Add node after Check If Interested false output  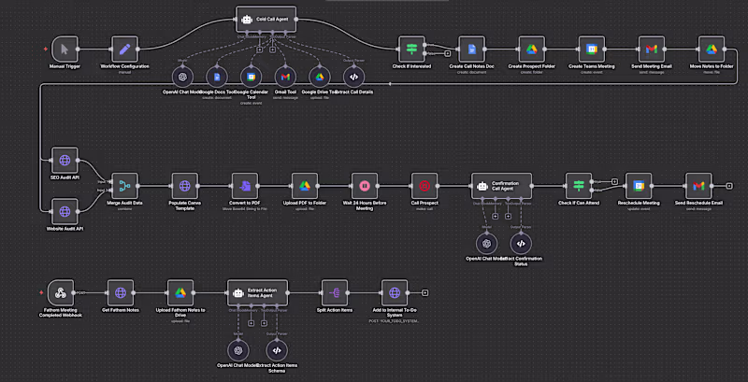coord(448,53)
